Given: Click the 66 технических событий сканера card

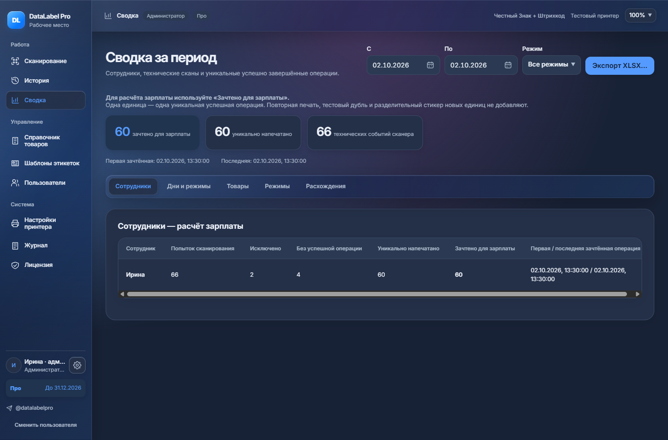Looking at the screenshot, I should point(365,132).
